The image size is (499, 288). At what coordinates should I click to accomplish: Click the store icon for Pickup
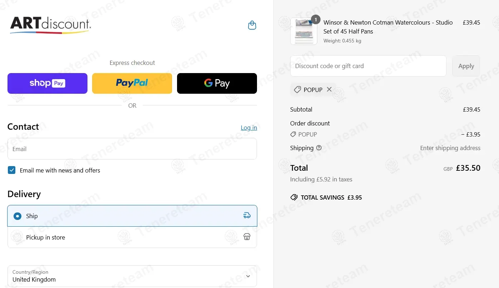(x=247, y=237)
